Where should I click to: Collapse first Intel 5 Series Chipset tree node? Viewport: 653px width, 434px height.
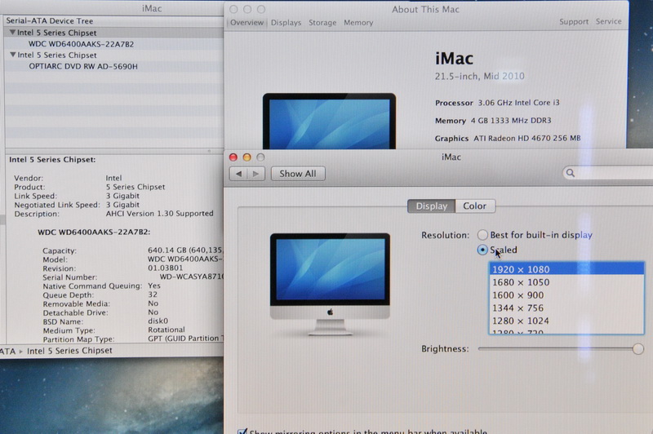[x=13, y=32]
